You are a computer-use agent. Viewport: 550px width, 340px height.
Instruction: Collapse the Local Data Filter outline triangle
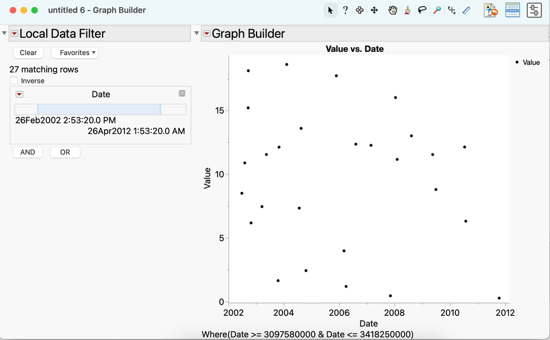(4, 33)
